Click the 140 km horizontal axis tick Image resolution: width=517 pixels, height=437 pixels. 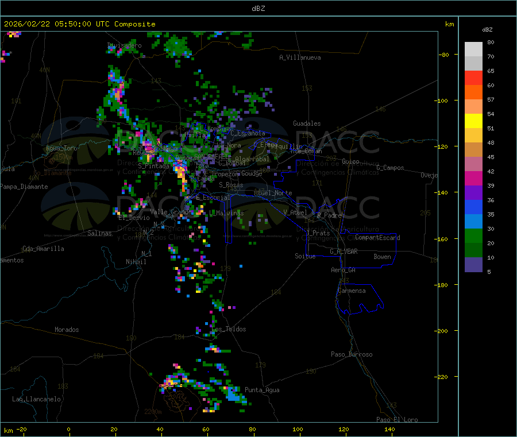click(x=389, y=429)
